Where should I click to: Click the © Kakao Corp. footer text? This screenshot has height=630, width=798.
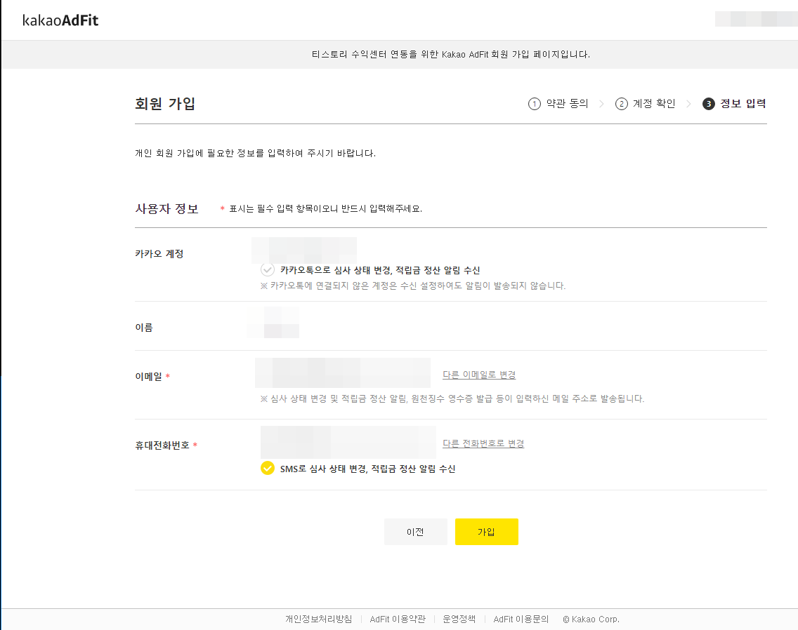point(591,619)
